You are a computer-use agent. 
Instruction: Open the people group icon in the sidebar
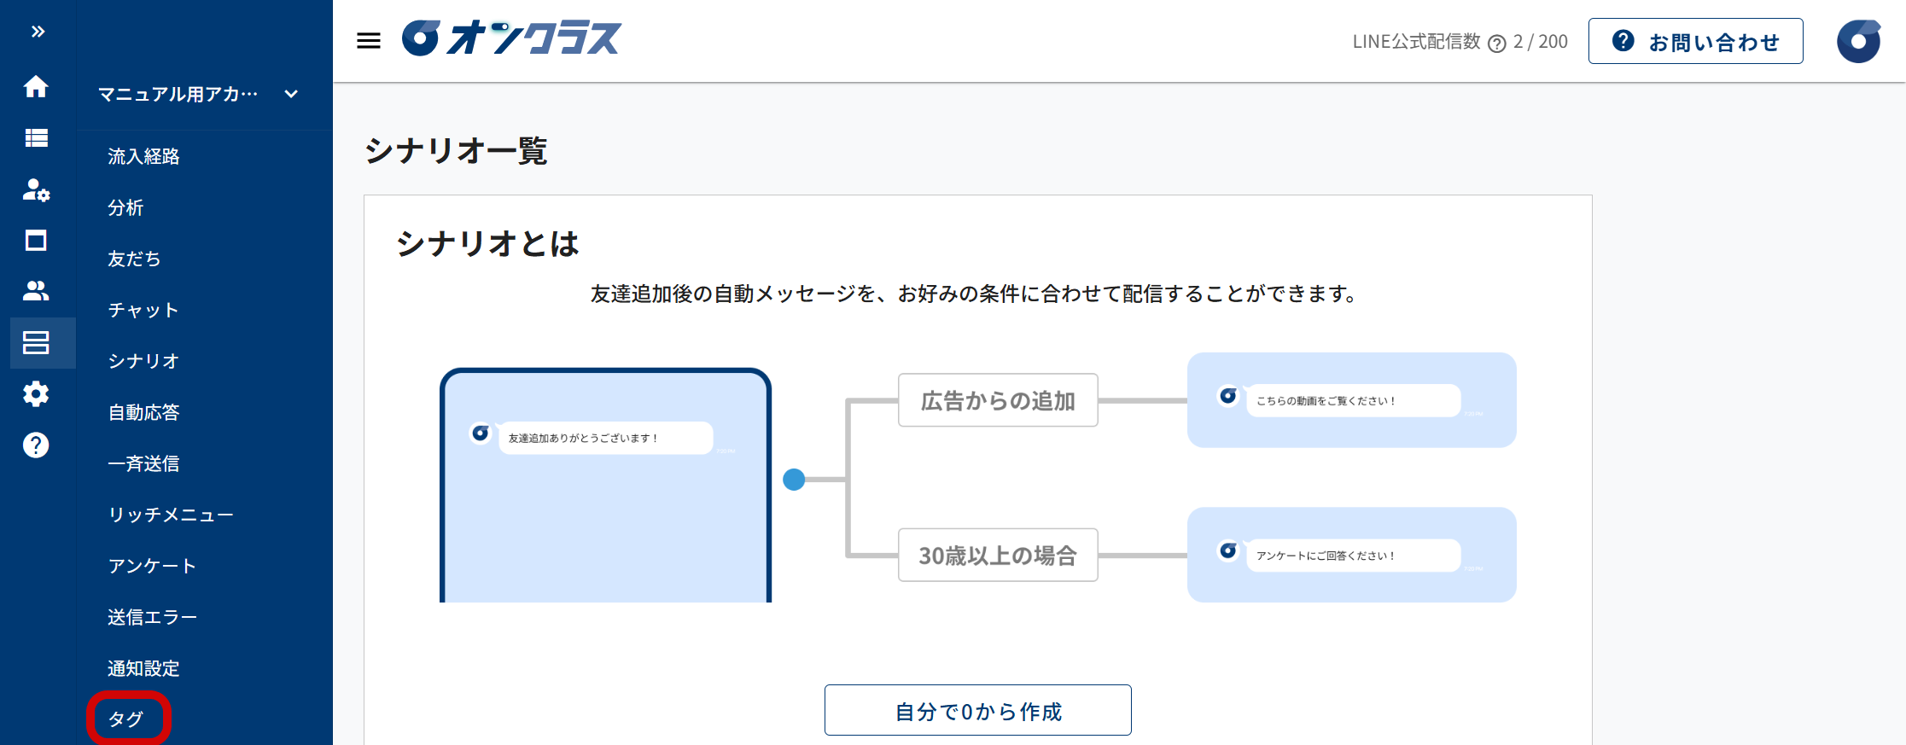[x=36, y=291]
